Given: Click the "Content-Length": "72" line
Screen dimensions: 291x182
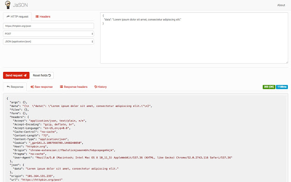Looking at the screenshot, I should tap(31, 136).
